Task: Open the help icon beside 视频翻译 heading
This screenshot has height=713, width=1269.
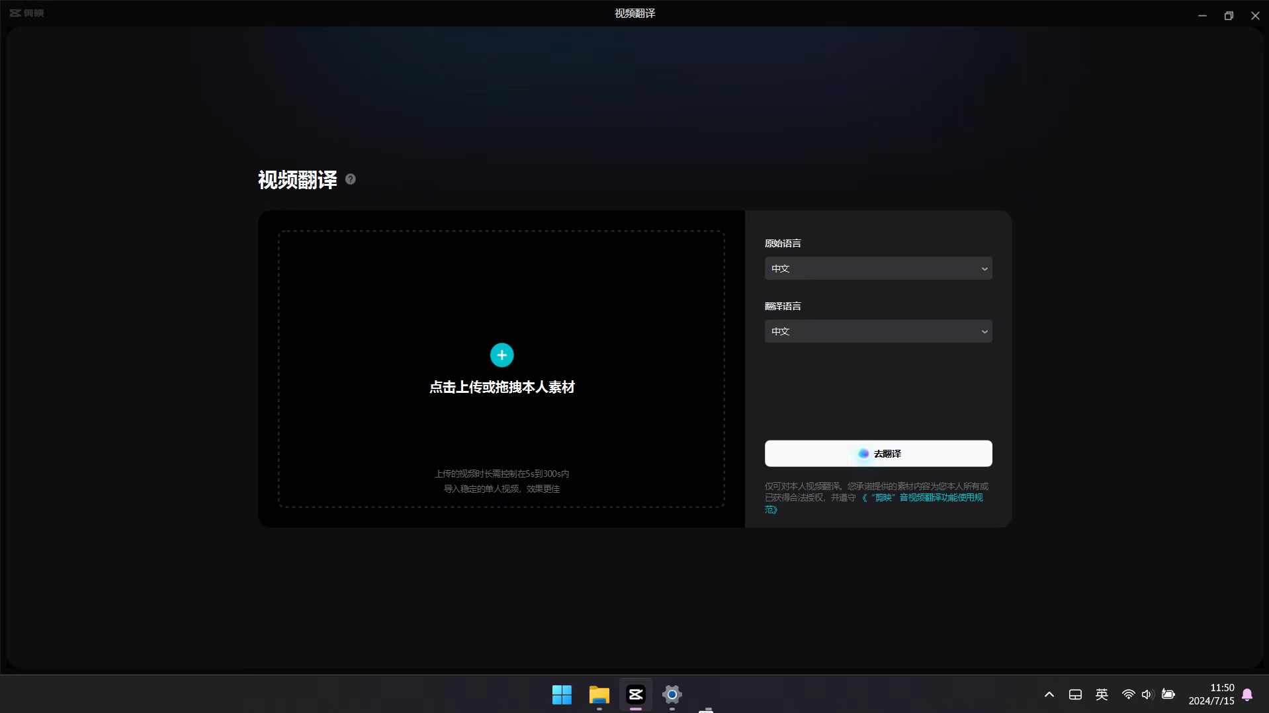Action: [x=351, y=179]
